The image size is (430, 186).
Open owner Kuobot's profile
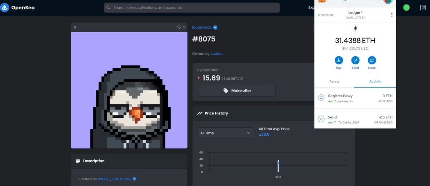tap(216, 54)
